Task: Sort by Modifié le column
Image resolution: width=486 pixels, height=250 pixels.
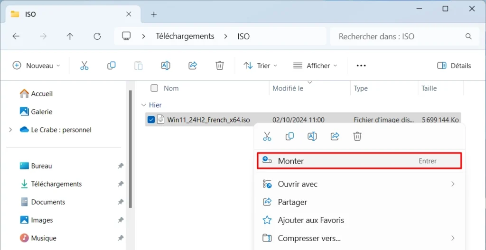Action: pyautogui.click(x=288, y=88)
